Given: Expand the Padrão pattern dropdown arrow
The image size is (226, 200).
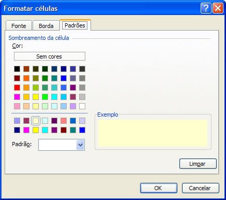Looking at the screenshot, I should click(x=80, y=145).
